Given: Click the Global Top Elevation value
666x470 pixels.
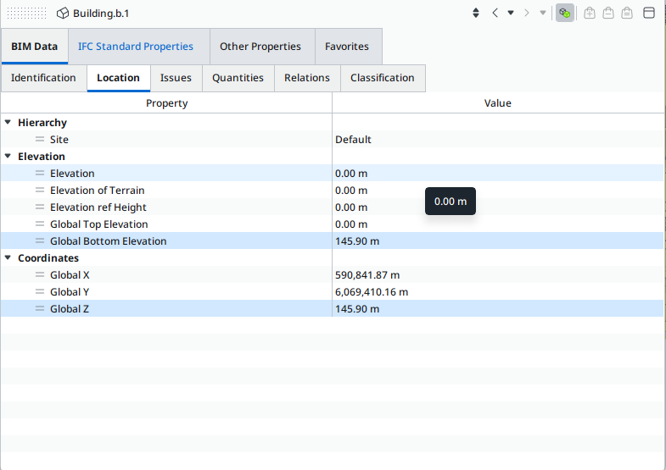Looking at the screenshot, I should pyautogui.click(x=351, y=224).
